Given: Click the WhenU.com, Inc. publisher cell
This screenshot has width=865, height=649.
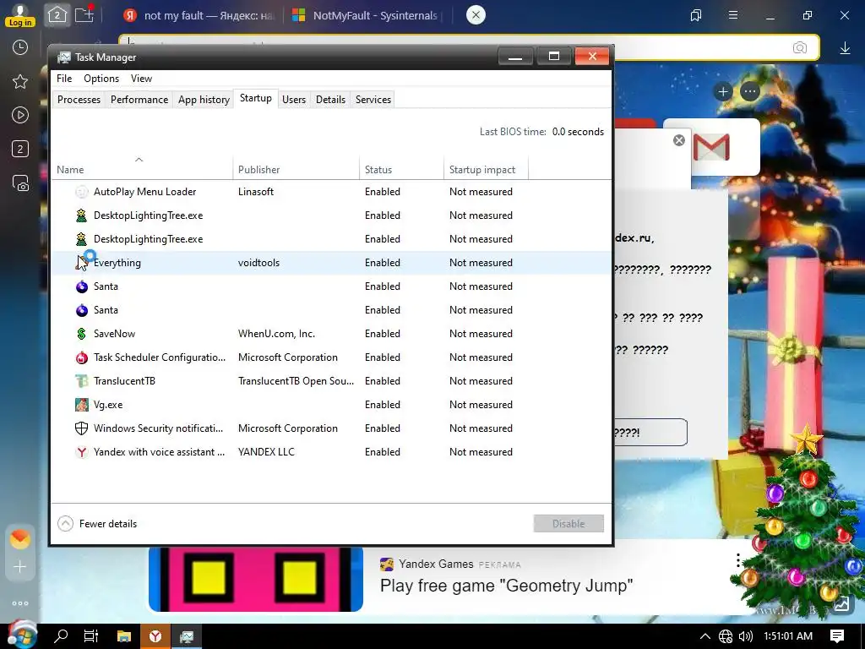Looking at the screenshot, I should click(276, 334).
